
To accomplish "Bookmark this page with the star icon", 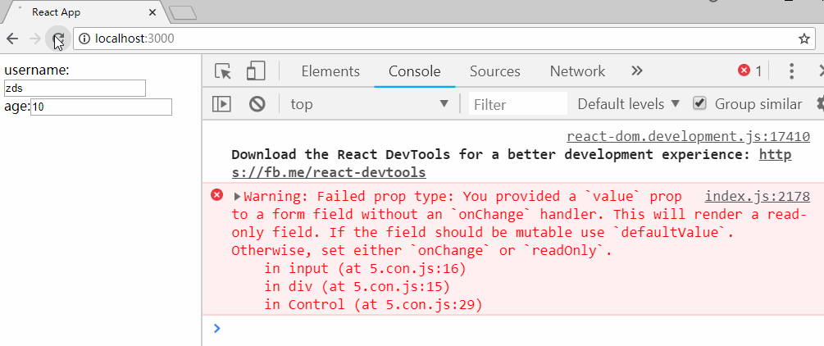I will (804, 39).
